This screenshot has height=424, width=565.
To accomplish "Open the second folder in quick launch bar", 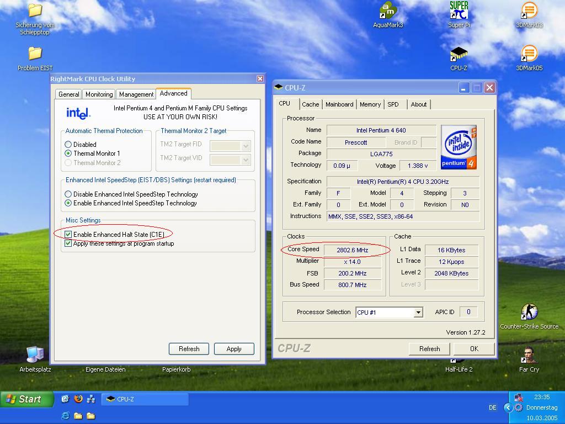I will (91, 416).
